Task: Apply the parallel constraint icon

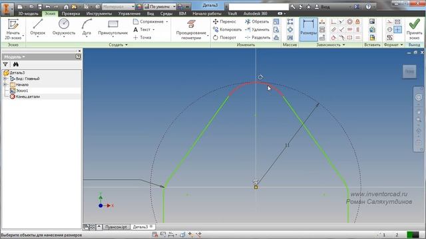Action: pos(333,29)
